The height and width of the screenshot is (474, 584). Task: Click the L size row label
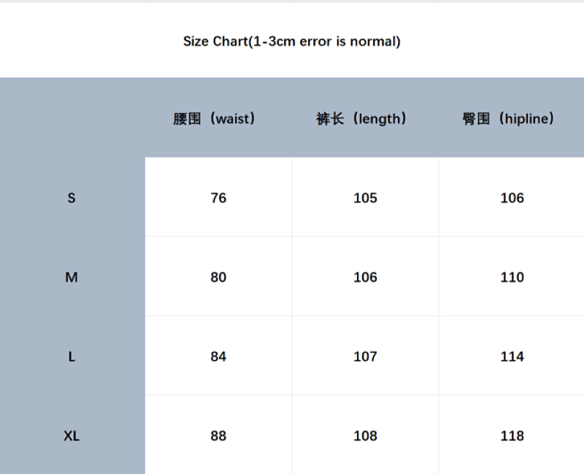pyautogui.click(x=72, y=356)
